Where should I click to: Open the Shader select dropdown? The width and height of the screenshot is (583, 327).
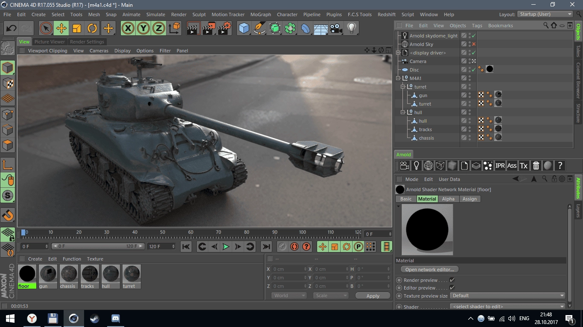(508, 307)
